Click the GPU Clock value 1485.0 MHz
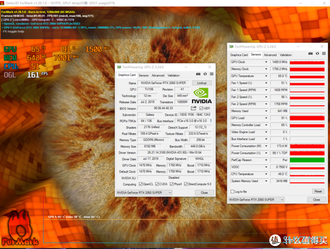330x249 pixels. [279, 62]
